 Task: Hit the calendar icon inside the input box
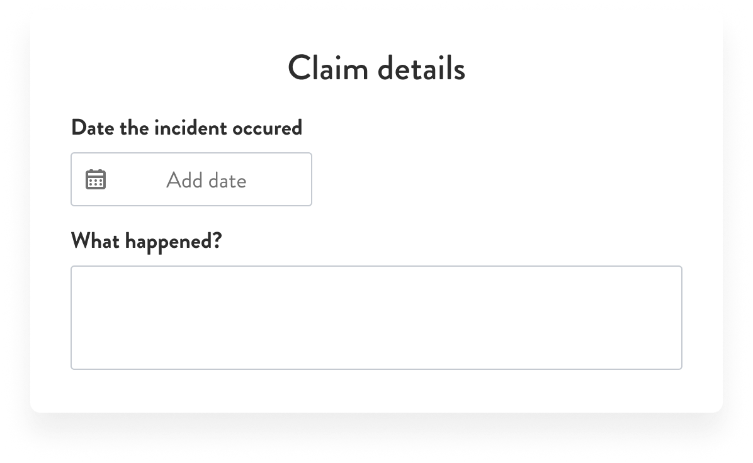coord(96,179)
